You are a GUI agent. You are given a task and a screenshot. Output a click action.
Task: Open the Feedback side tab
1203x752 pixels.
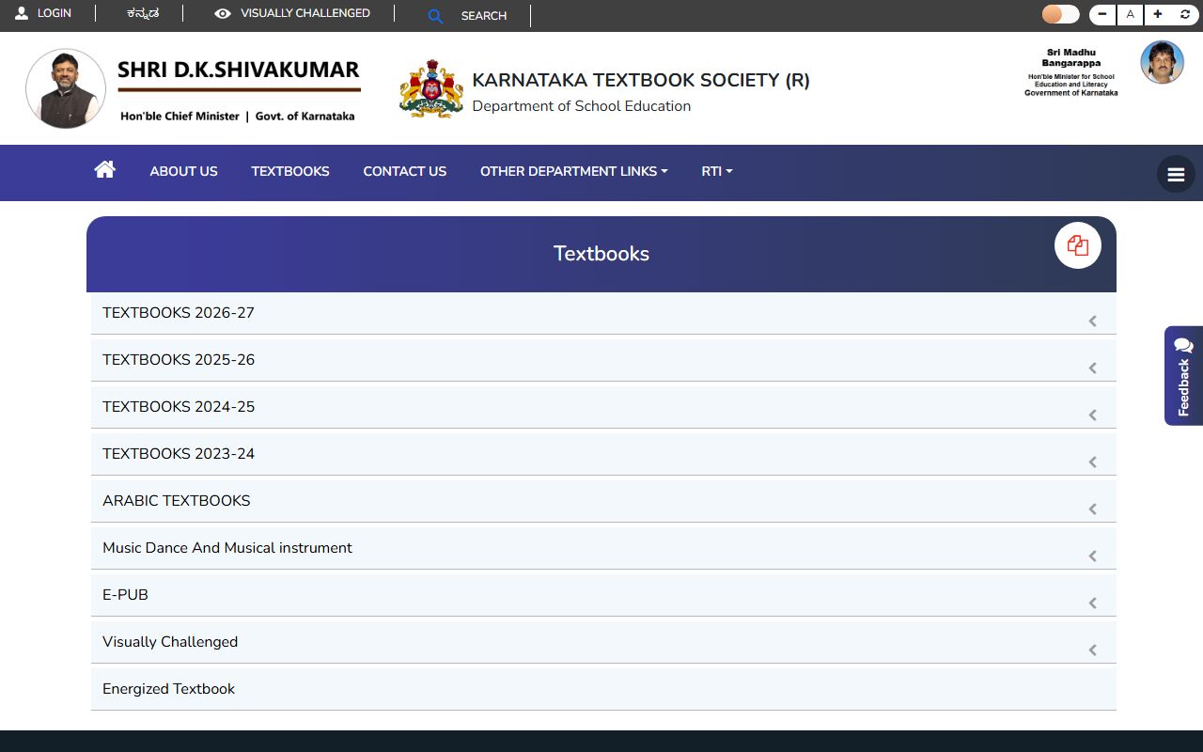point(1183,376)
